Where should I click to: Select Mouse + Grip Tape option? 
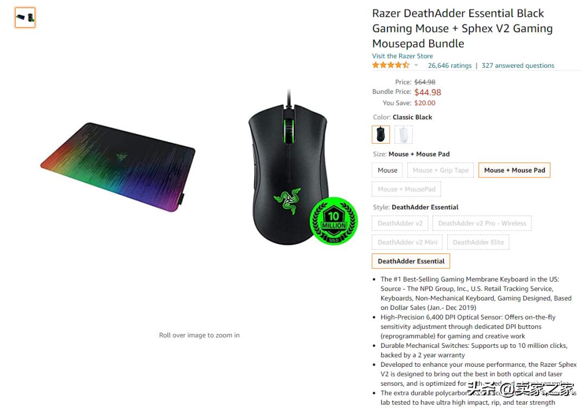[x=441, y=170]
